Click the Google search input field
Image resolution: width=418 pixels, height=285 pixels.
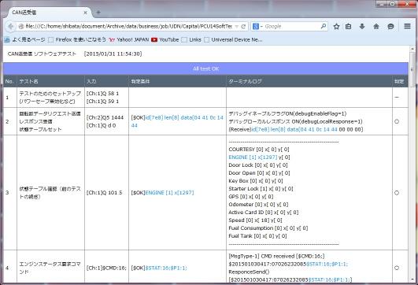tap(292, 27)
